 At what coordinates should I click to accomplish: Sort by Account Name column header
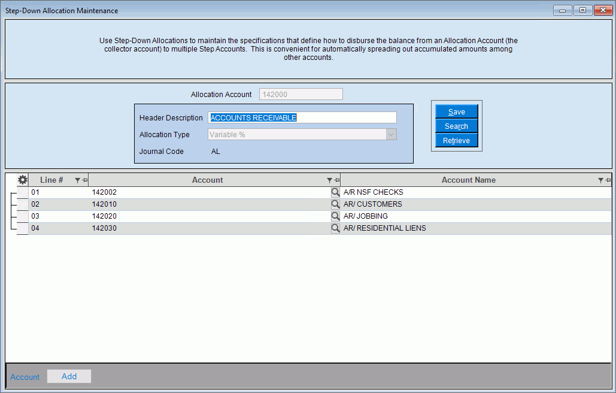coord(468,180)
